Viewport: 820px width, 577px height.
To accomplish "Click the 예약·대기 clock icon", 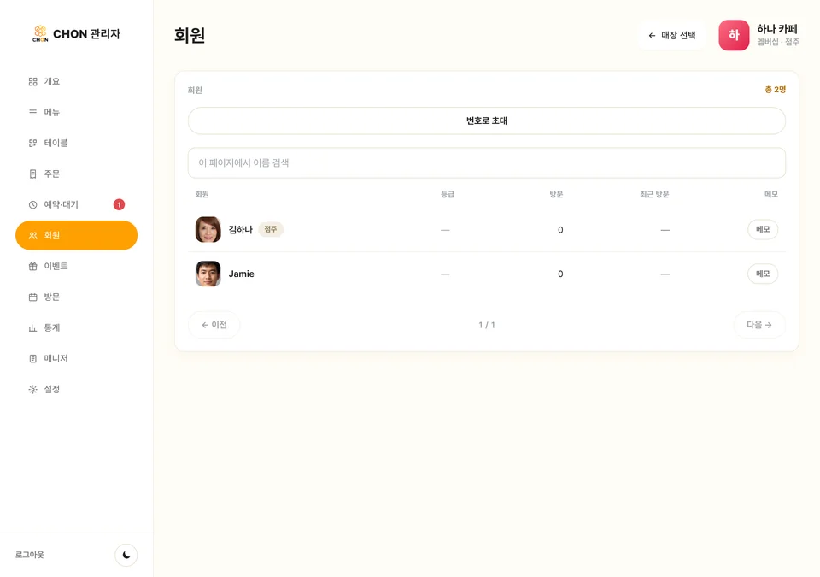I will tap(33, 204).
